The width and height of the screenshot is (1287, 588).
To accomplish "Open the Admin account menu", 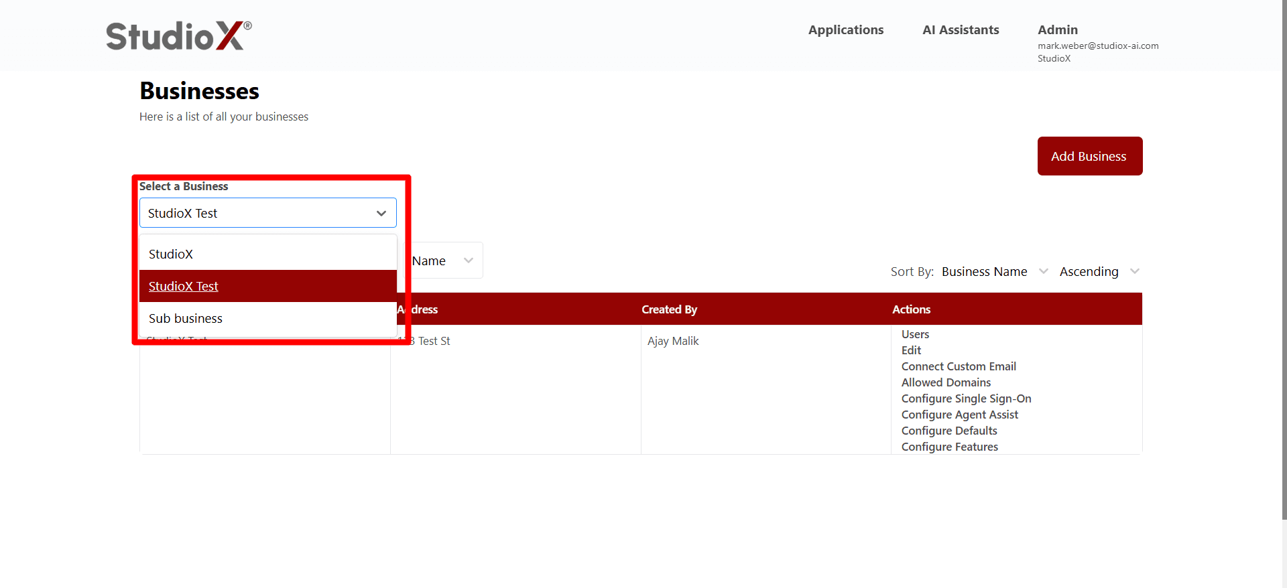I will (1058, 30).
